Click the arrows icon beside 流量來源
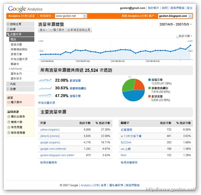Image resolution: width=201 pixels, height=195 pixels. (8, 34)
